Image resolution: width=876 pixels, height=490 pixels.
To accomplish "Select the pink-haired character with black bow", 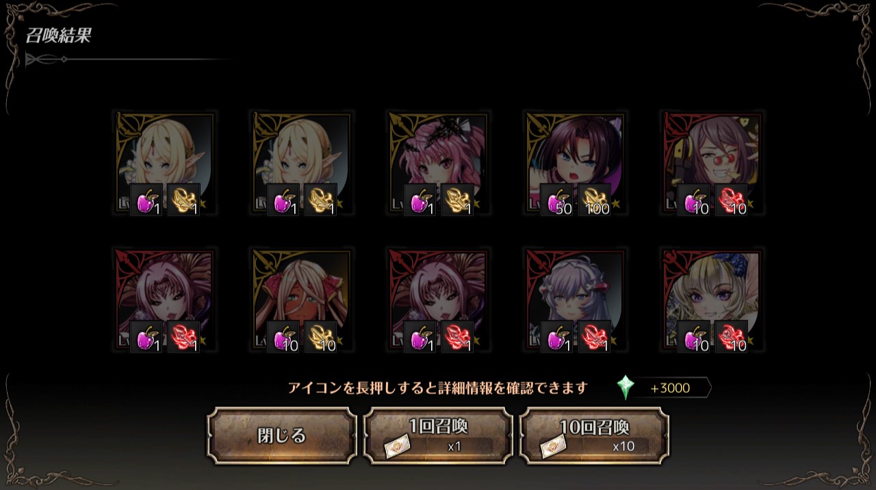I will point(439,164).
